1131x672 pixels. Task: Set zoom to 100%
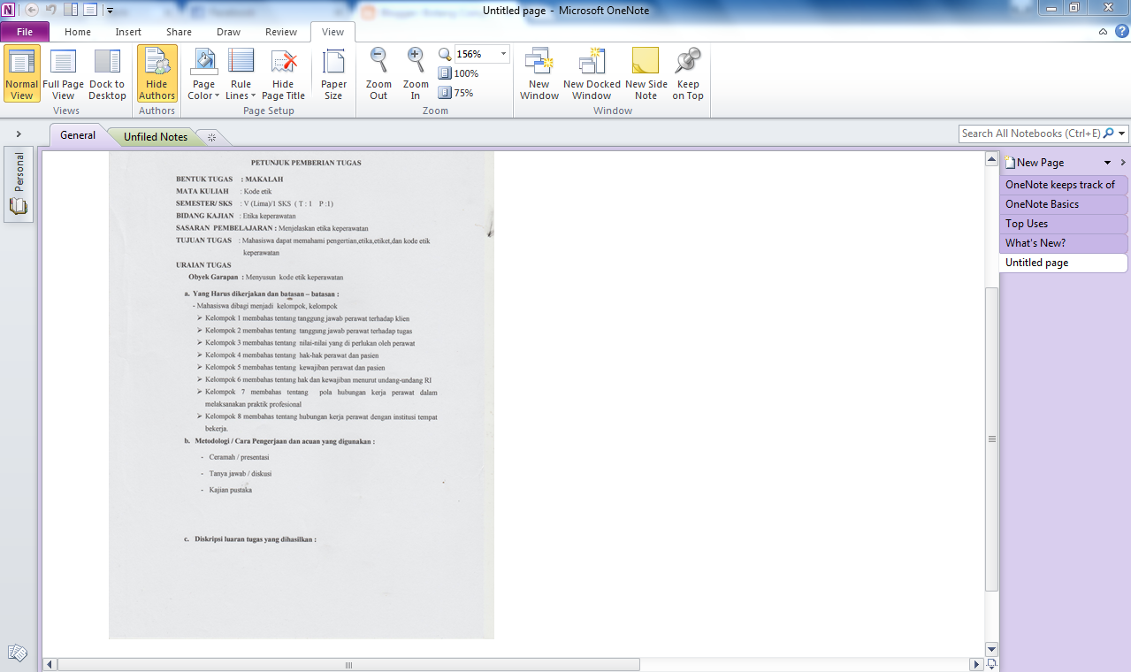coord(458,73)
